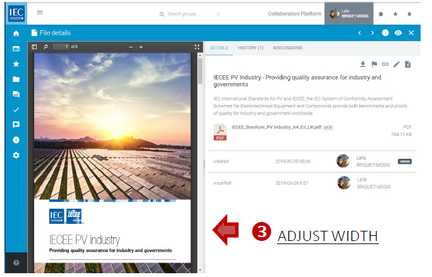Edit file details with the pencil icon
432x277 pixels.
click(397, 64)
